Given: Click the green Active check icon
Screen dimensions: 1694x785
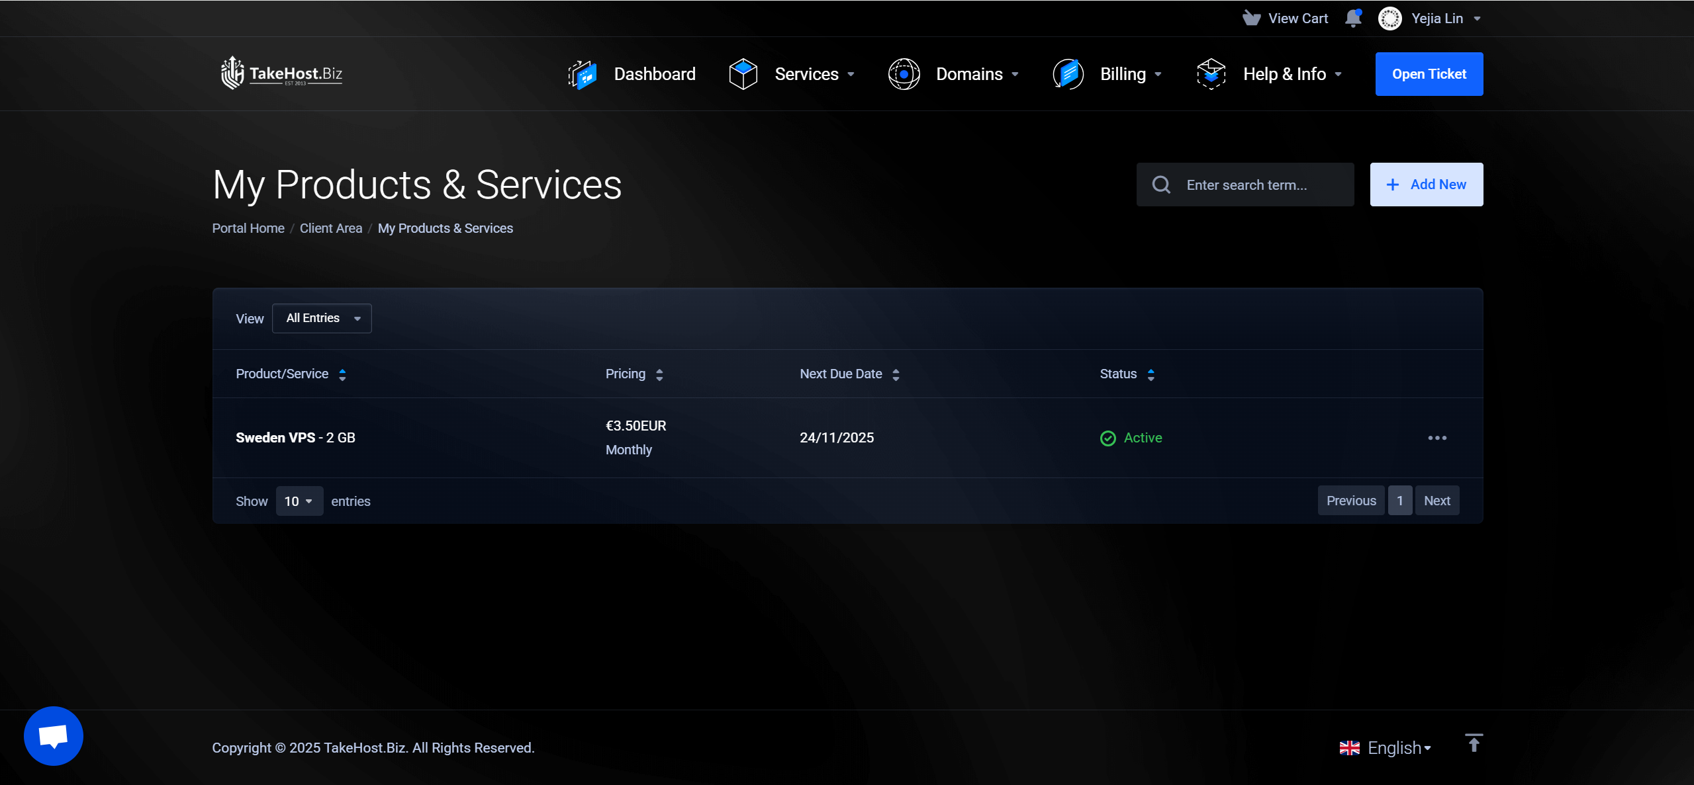Looking at the screenshot, I should pos(1107,438).
